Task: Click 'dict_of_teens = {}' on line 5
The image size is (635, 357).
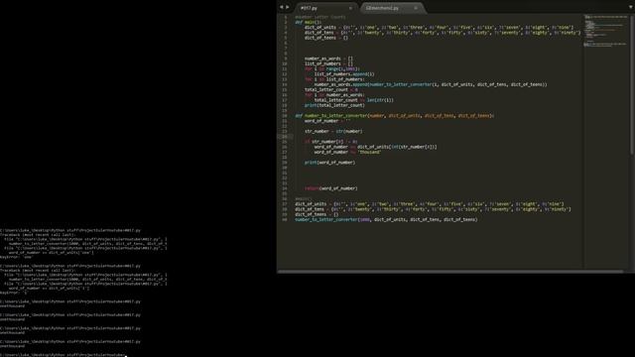Action: click(x=326, y=38)
